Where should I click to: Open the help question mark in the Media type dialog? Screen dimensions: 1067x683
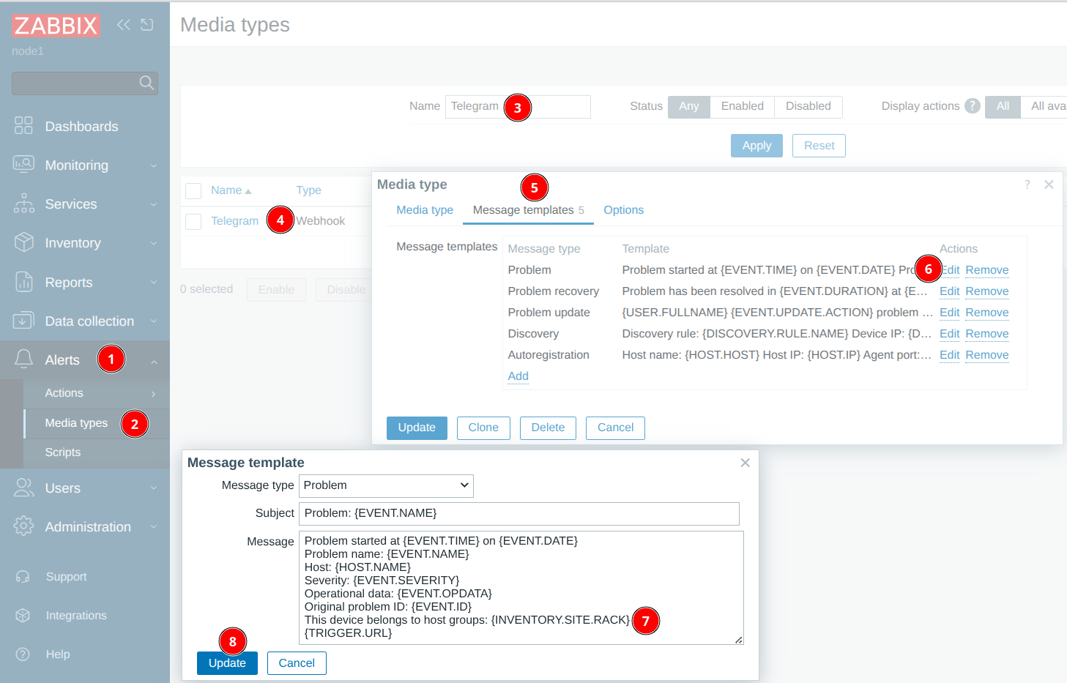coord(1027,184)
